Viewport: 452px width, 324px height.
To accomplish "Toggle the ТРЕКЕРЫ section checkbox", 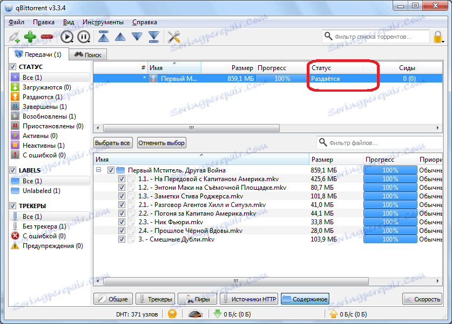I will tap(12, 206).
